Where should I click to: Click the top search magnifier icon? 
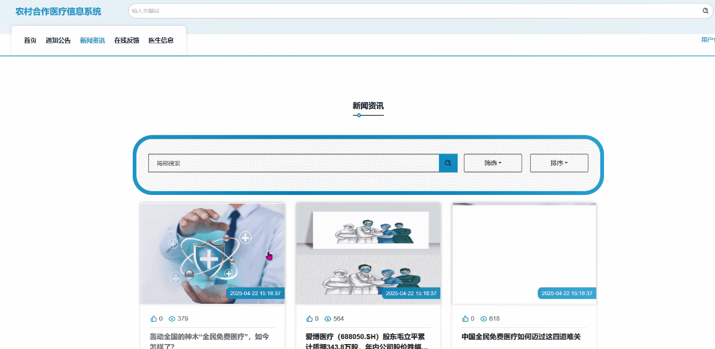(706, 11)
